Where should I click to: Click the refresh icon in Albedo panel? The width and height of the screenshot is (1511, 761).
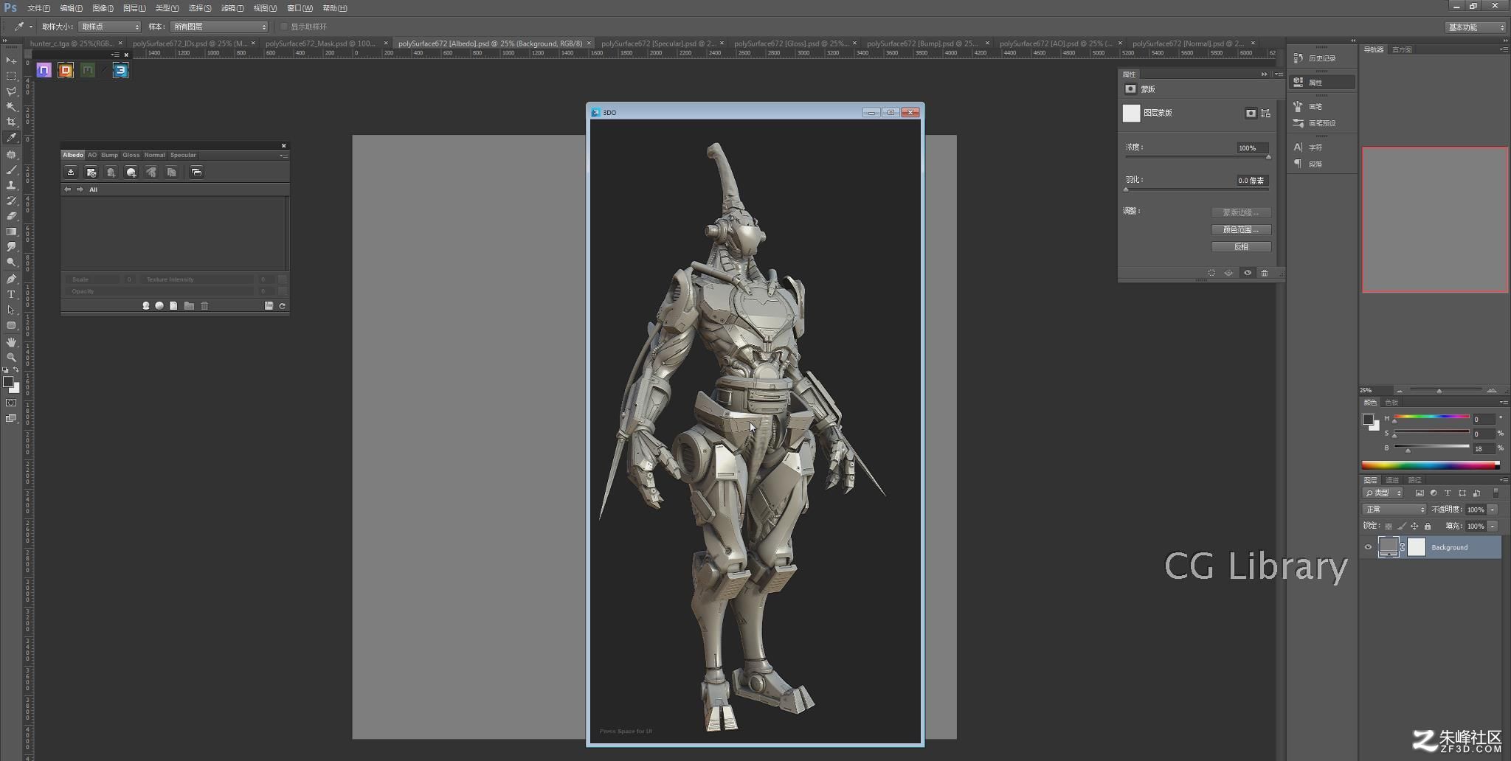pyautogui.click(x=282, y=306)
